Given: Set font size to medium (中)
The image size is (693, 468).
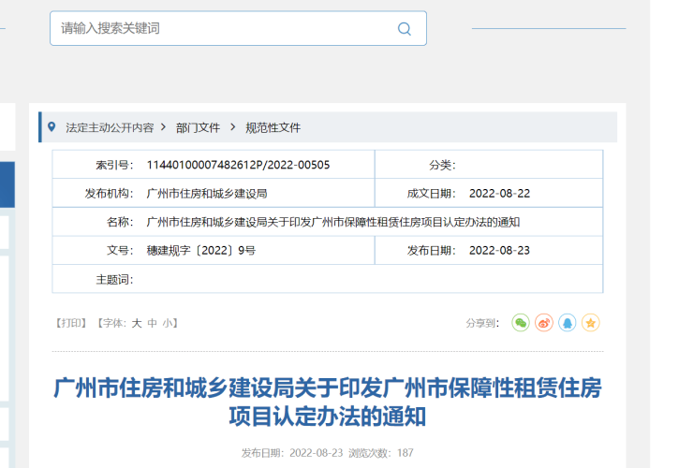Looking at the screenshot, I should [x=152, y=323].
